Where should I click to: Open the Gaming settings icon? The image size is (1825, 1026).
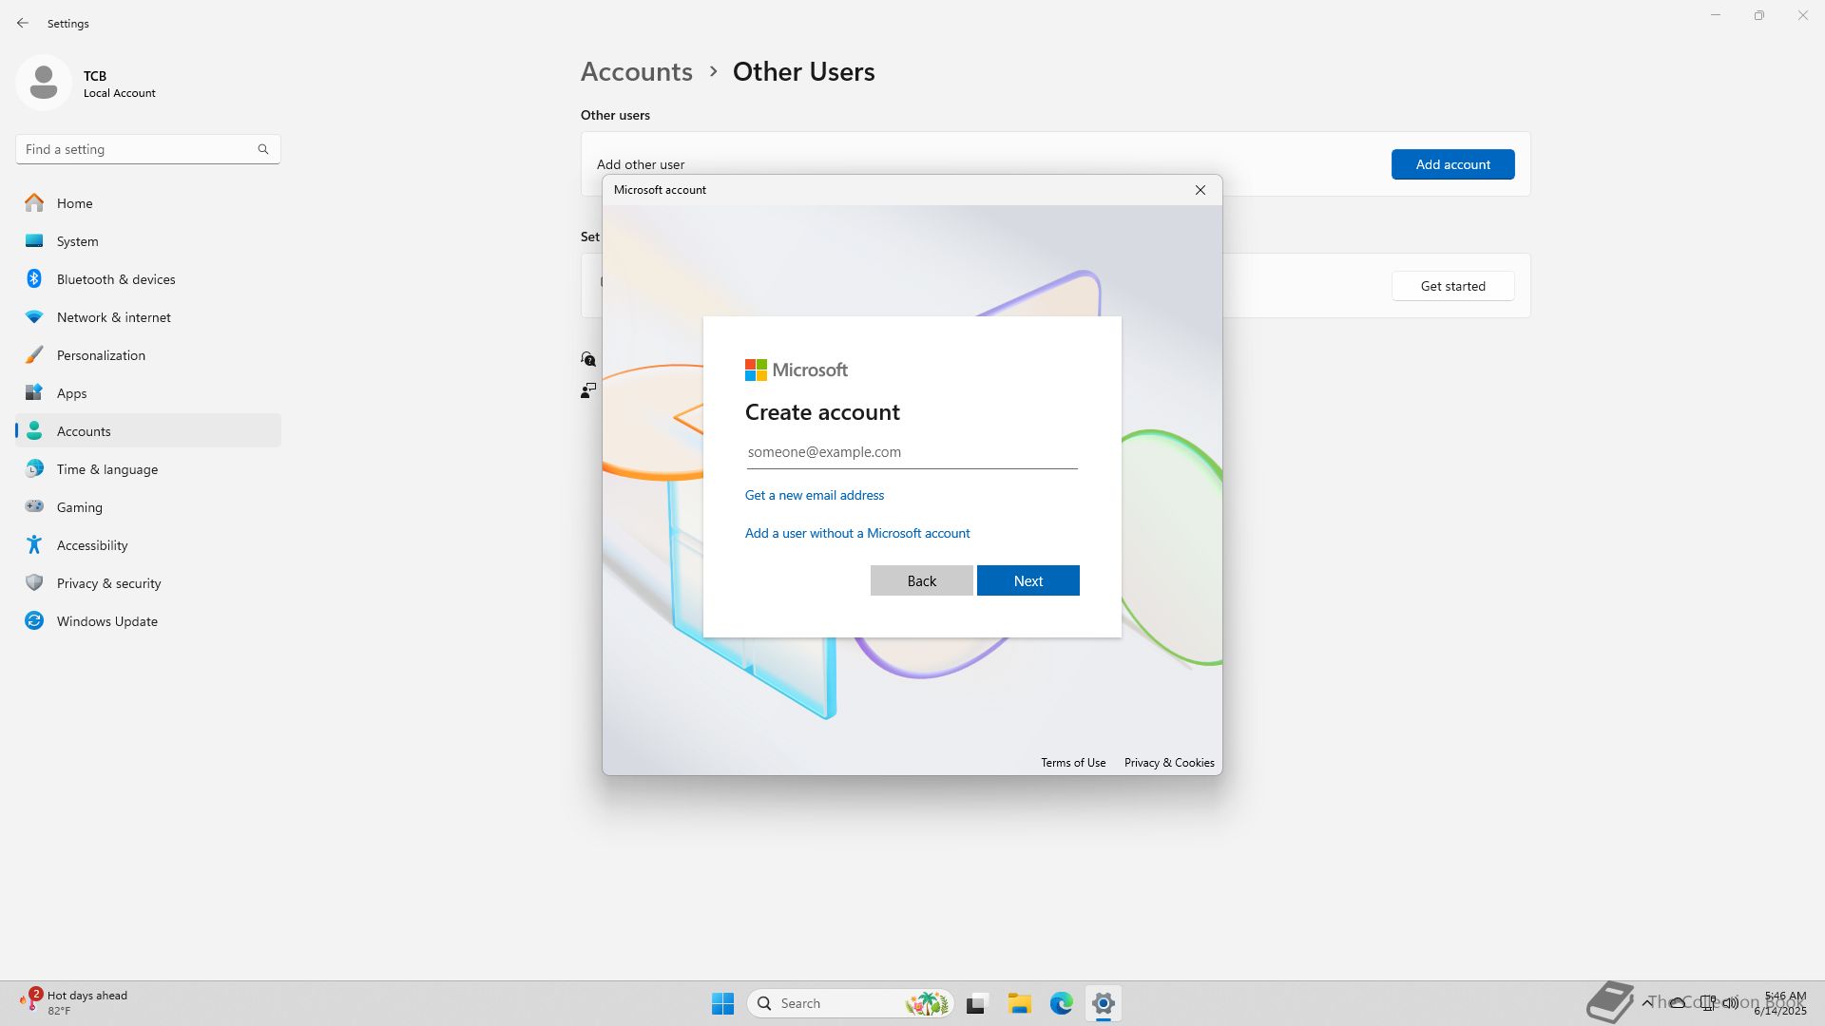[34, 507]
